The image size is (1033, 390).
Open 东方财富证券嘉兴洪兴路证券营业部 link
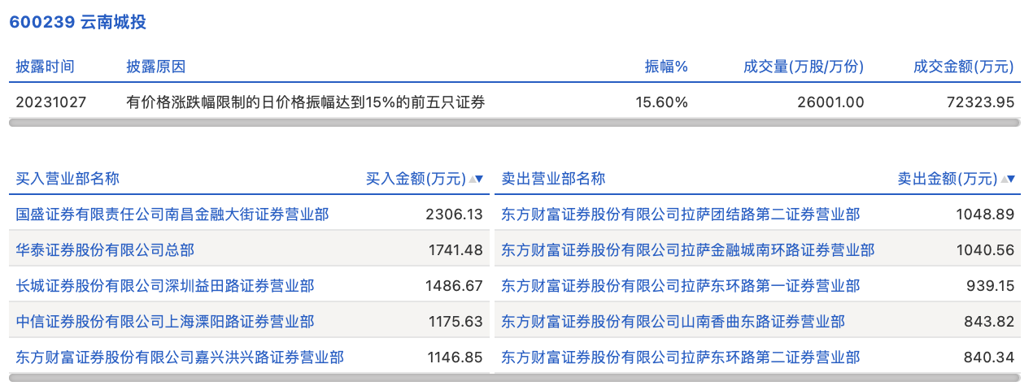pos(180,357)
